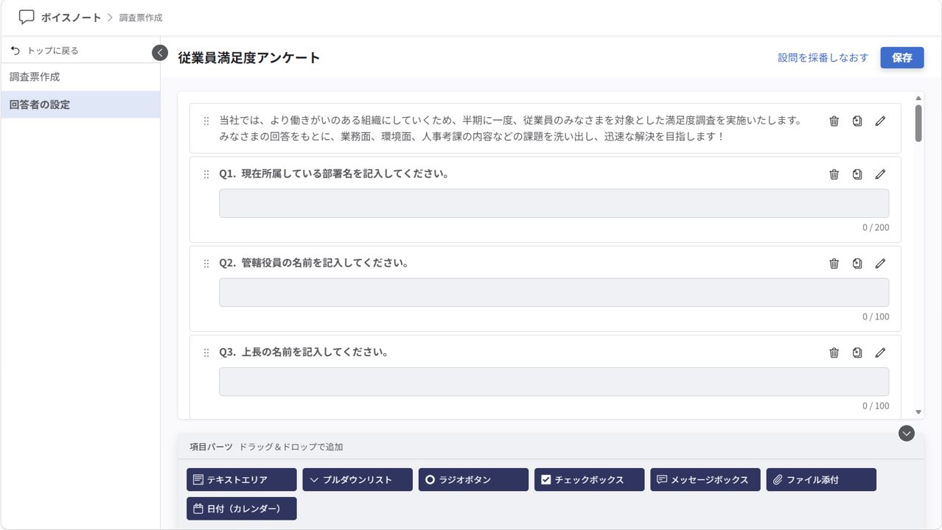The width and height of the screenshot is (942, 530).
Task: Duplicate question Q3
Action: pos(857,353)
